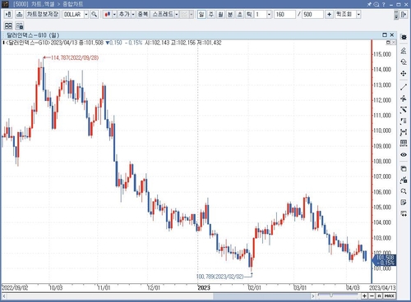
Task: Select the horizontal line split tool
Action: pyautogui.click(x=404, y=98)
